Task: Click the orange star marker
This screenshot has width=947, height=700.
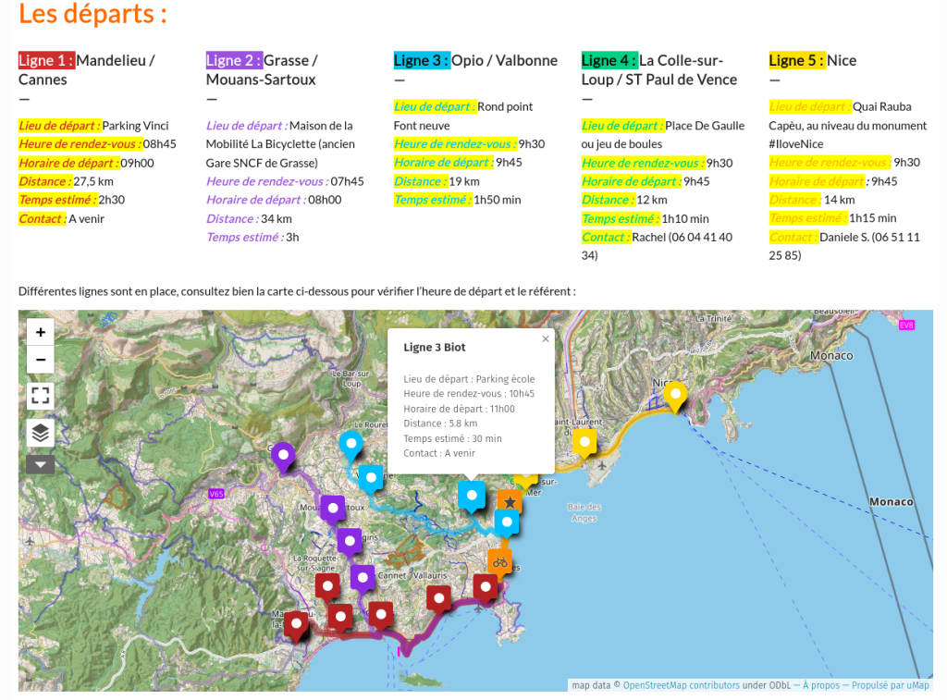Action: click(510, 502)
